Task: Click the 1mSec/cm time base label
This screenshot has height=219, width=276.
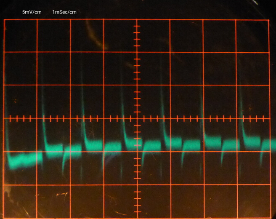Action: (64, 12)
